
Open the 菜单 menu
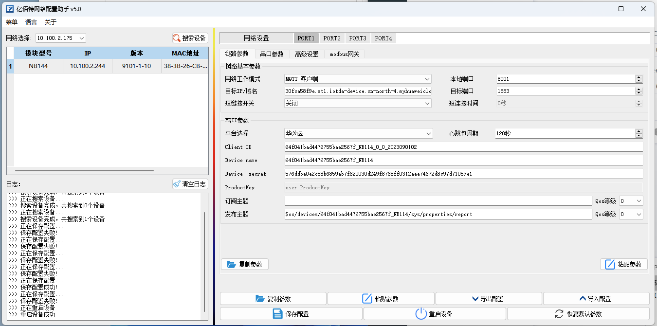click(12, 22)
